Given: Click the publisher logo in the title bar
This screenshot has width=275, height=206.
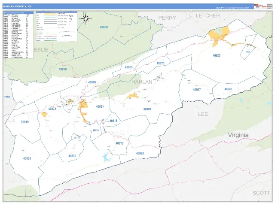Looking at the screenshot, I should click(x=260, y=6).
